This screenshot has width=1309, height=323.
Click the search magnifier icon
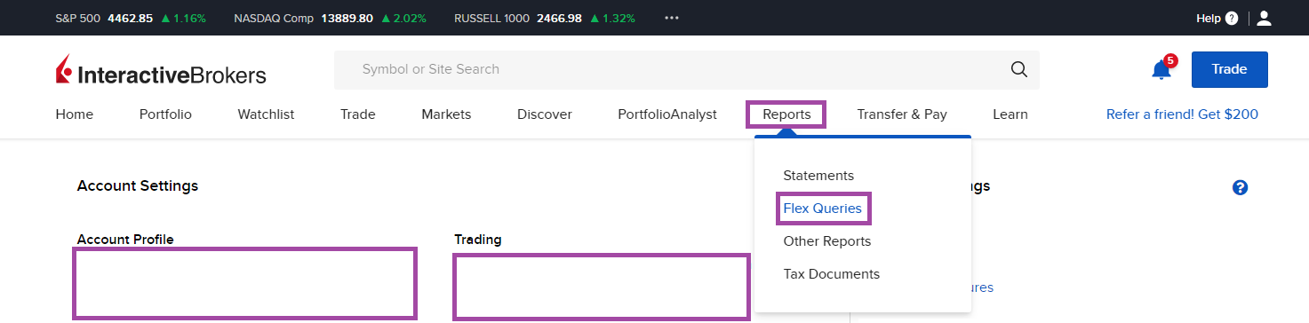(1018, 69)
